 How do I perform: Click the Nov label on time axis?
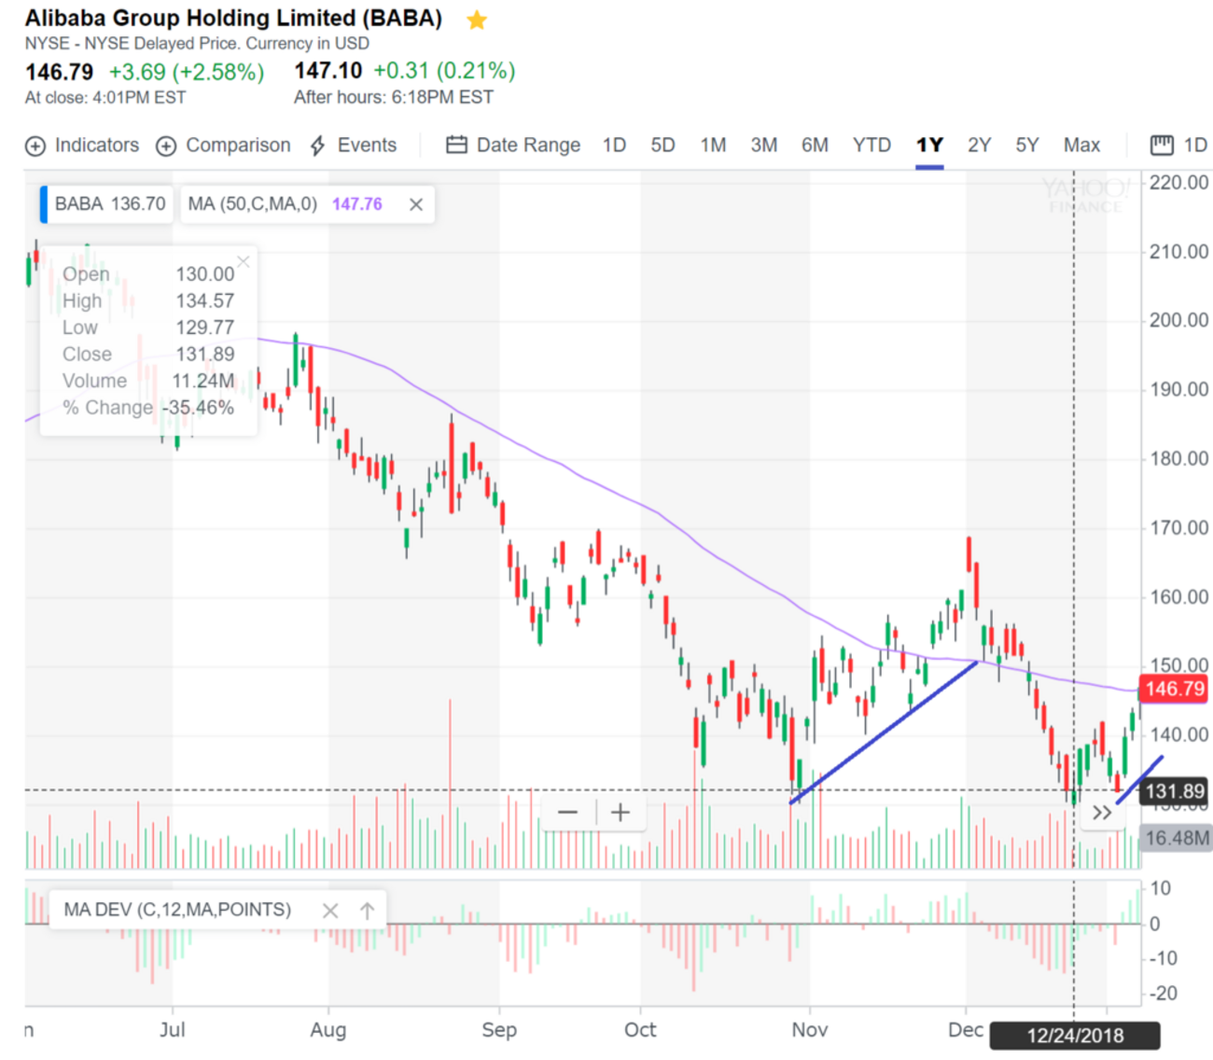coord(809,1030)
